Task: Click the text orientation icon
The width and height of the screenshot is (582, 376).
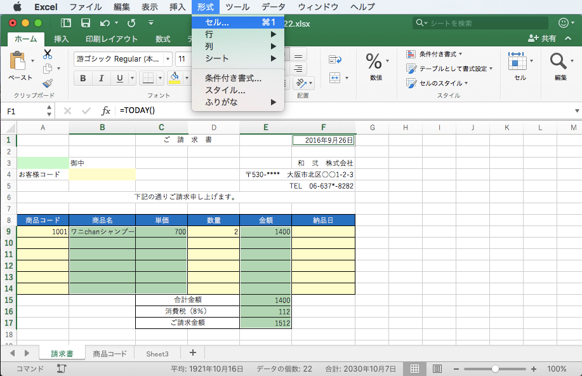Action: pos(301,83)
